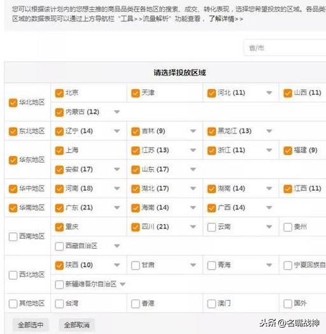
Task: Toggle the 湖北 (17) checkbox
Action: point(136,189)
